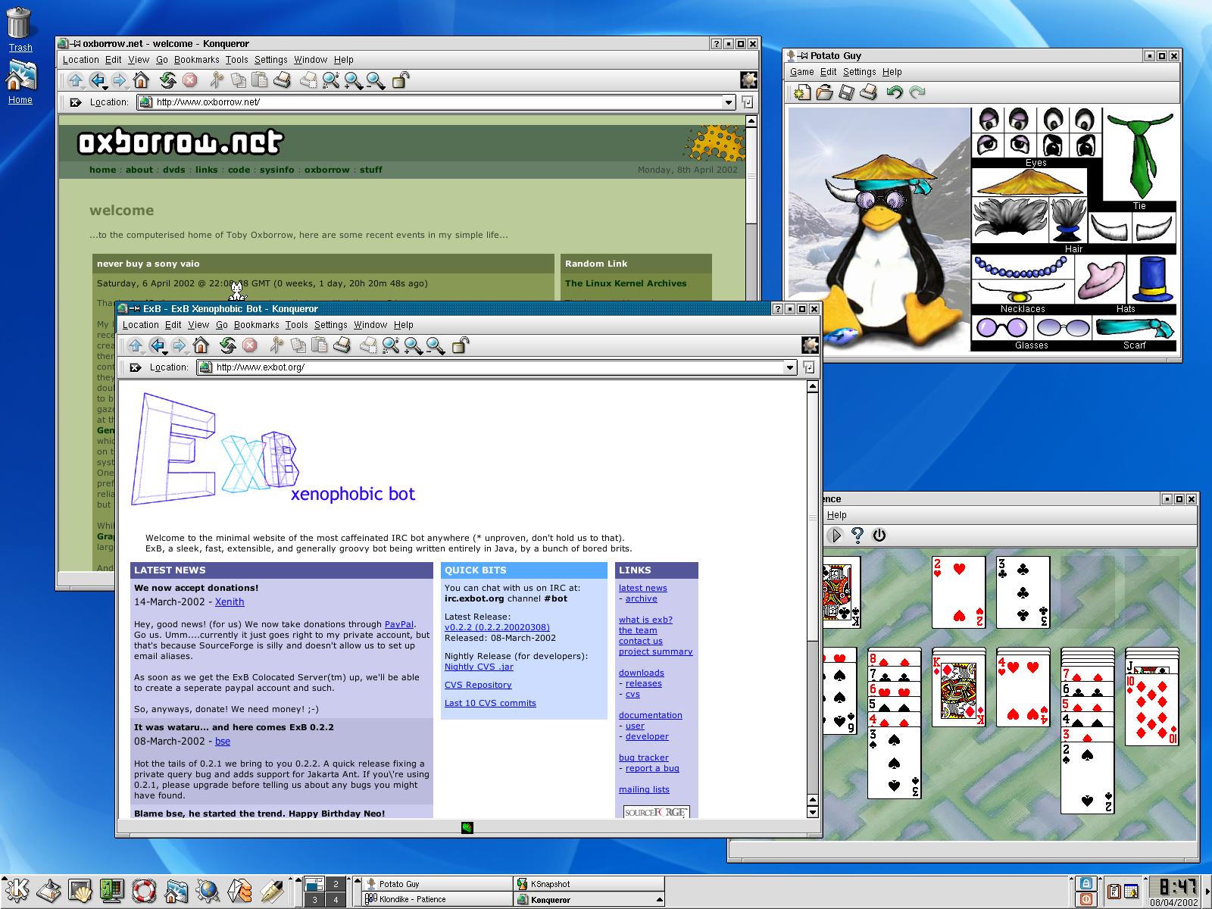Open Help menu in Patience window
The width and height of the screenshot is (1212, 909).
(836, 515)
